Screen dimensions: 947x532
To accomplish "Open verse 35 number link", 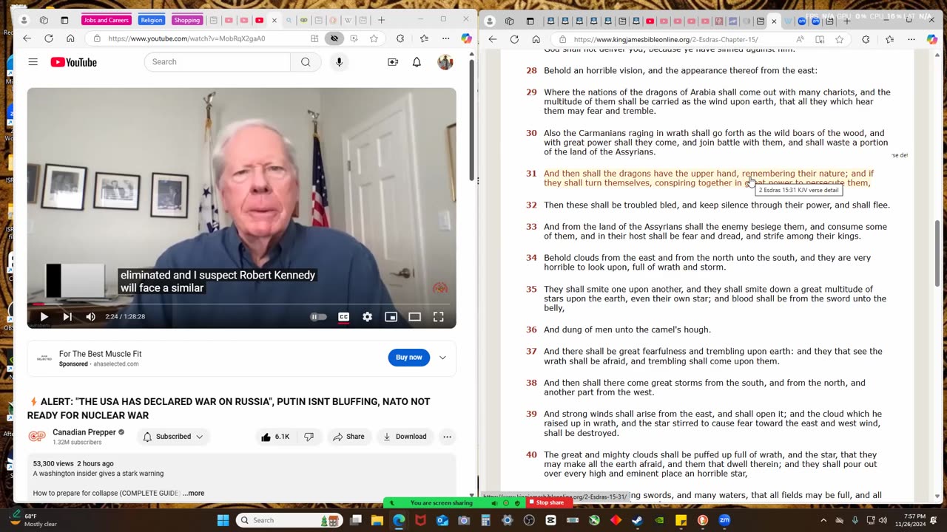I will (531, 290).
